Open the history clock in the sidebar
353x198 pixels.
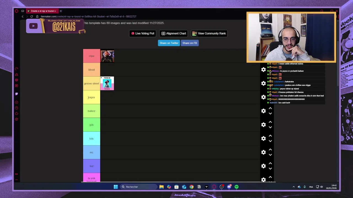coord(17,108)
